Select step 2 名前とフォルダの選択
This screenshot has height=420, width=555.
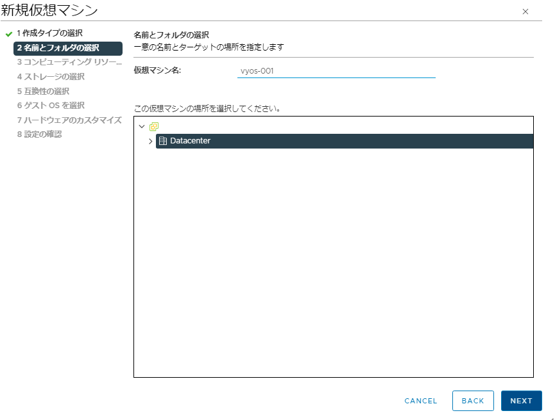point(68,48)
